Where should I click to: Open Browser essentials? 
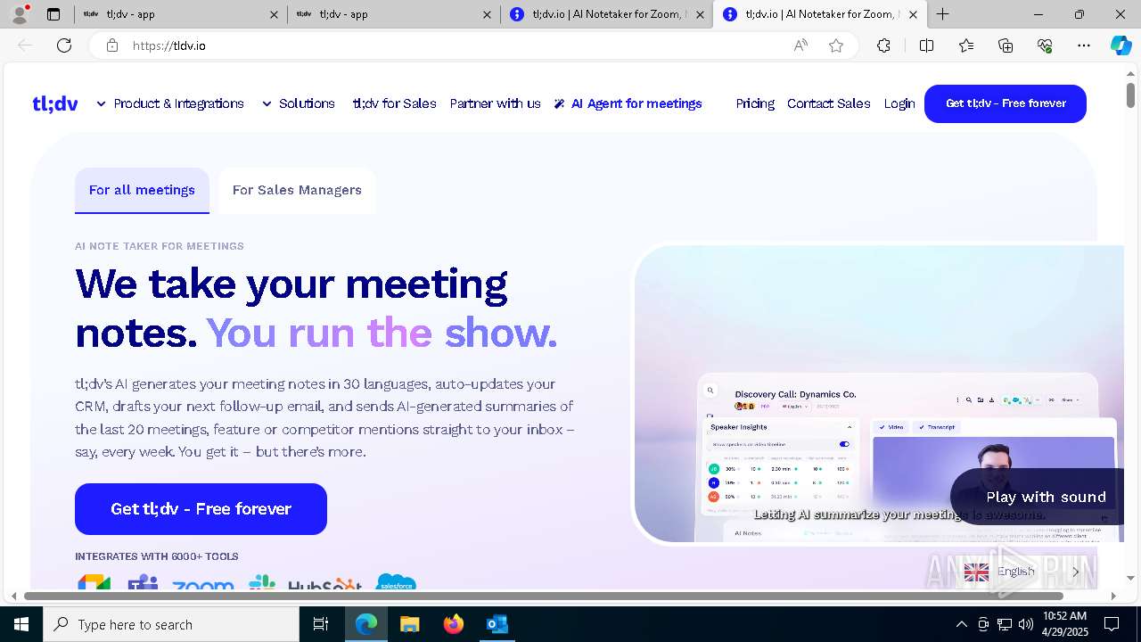[1045, 45]
